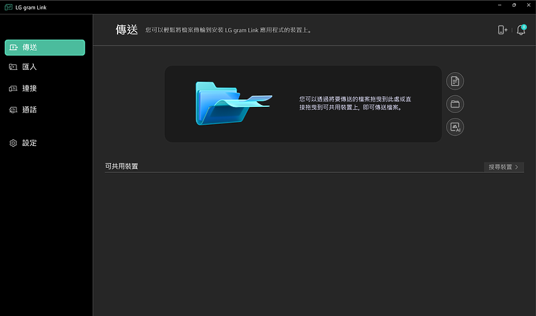Click the add device phone icon
536x316 pixels.
(x=502, y=30)
